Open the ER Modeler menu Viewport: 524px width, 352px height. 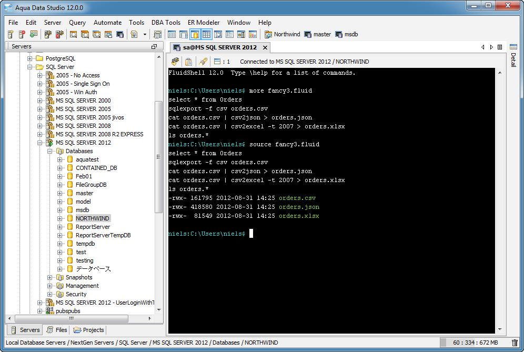204,23
